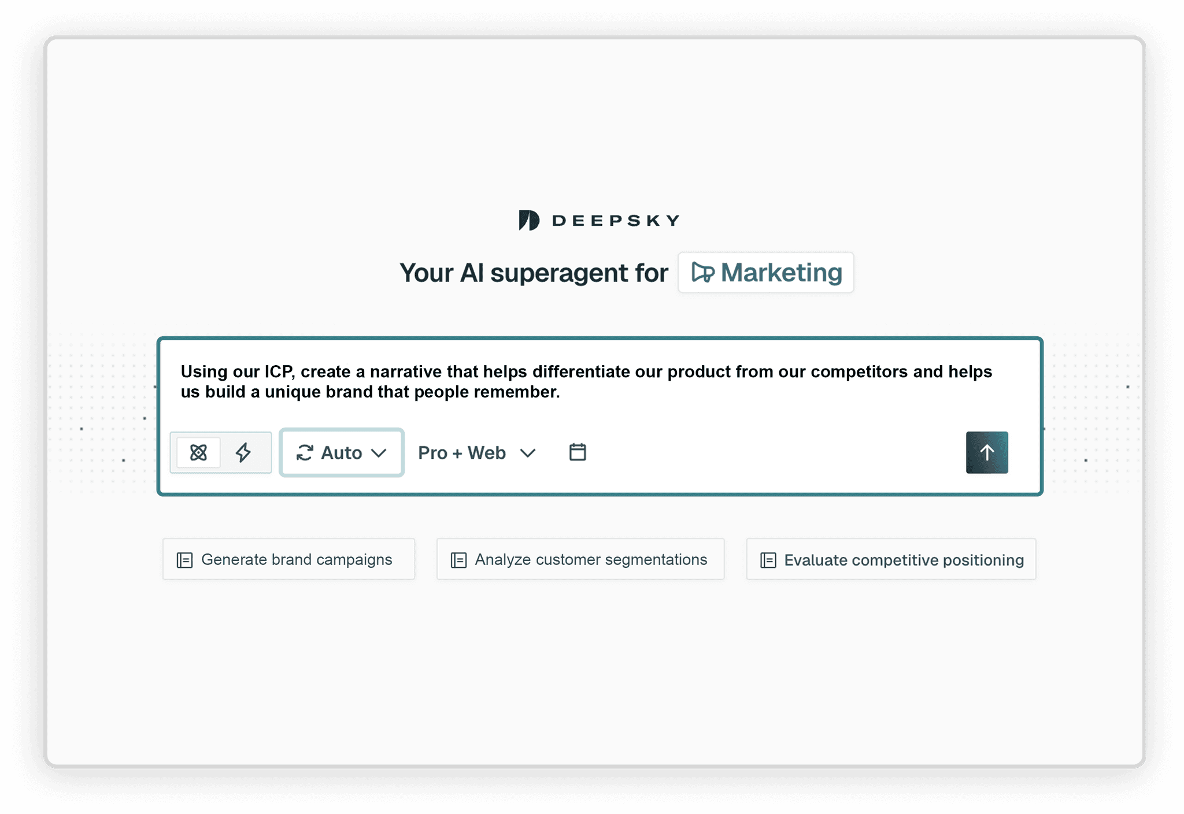Choose Analyze customer segmentations suggestion
Image resolution: width=1184 pixels, height=814 pixels.
(590, 559)
